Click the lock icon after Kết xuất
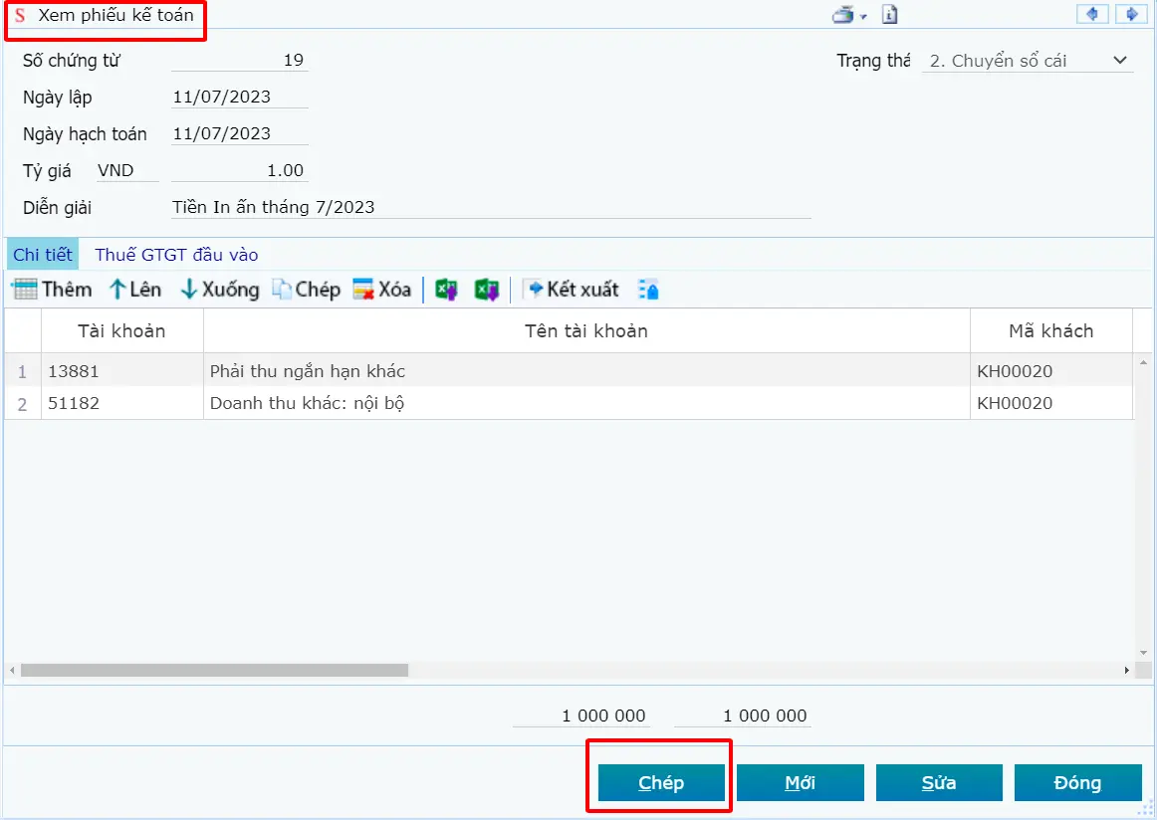The height and width of the screenshot is (820, 1157). (648, 290)
